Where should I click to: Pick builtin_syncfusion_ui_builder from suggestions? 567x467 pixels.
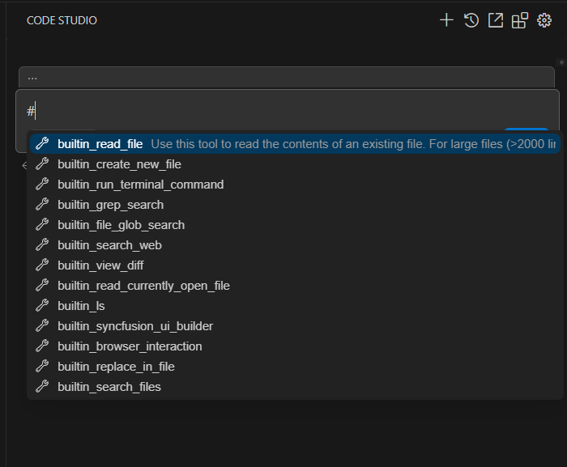[x=135, y=326]
